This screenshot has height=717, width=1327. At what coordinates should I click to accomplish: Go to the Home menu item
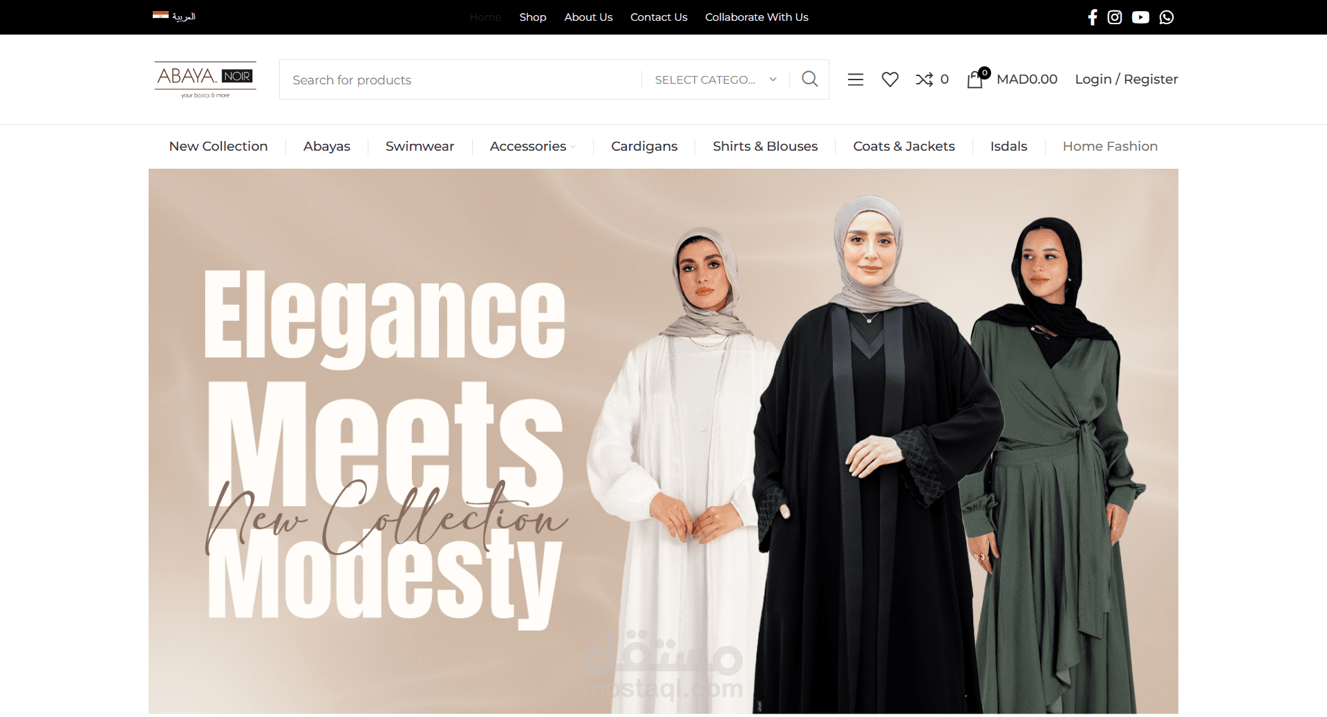click(485, 17)
